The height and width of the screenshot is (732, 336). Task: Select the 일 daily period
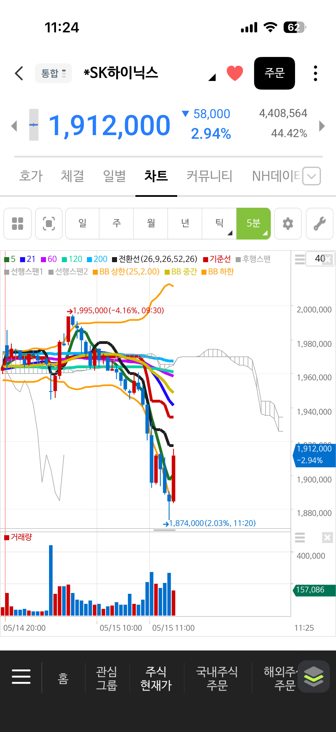(x=82, y=224)
